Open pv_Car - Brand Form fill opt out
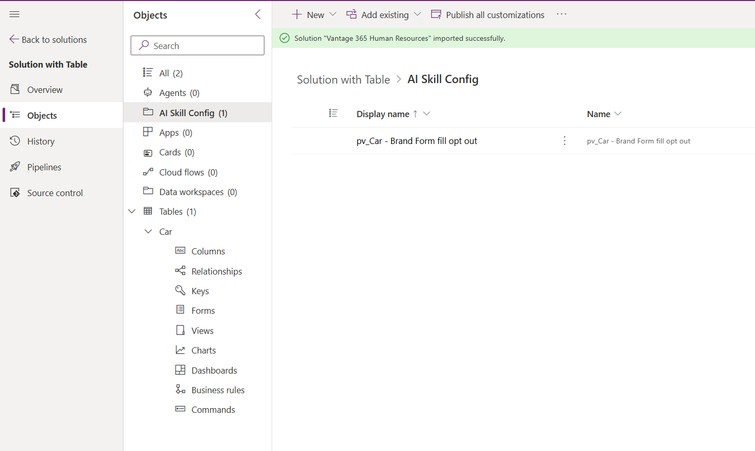This screenshot has height=451, width=755. [x=417, y=141]
